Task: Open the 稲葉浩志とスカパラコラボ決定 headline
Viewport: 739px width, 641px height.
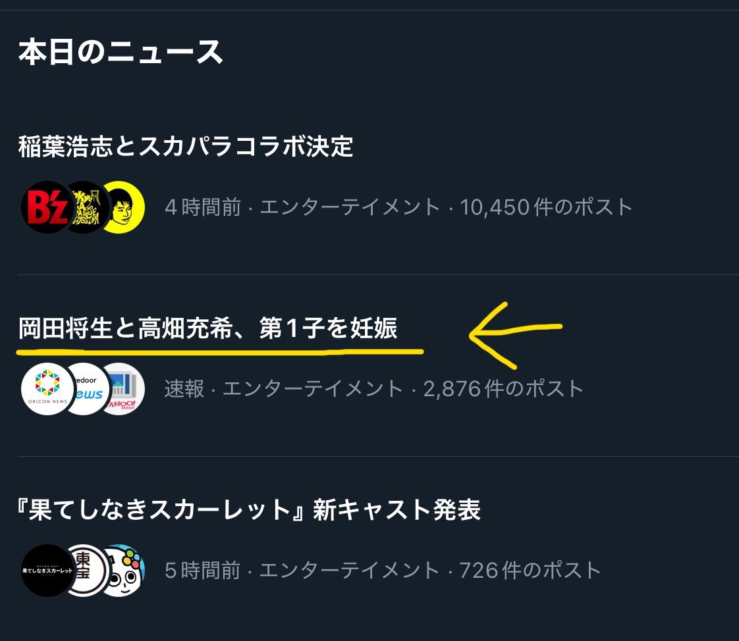Action: [x=186, y=147]
